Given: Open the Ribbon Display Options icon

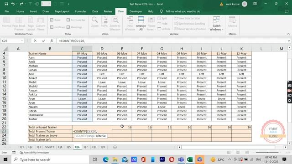Looking at the screenshot, I should click(x=255, y=4).
